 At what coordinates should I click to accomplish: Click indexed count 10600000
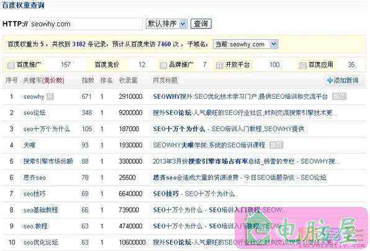tap(132, 242)
